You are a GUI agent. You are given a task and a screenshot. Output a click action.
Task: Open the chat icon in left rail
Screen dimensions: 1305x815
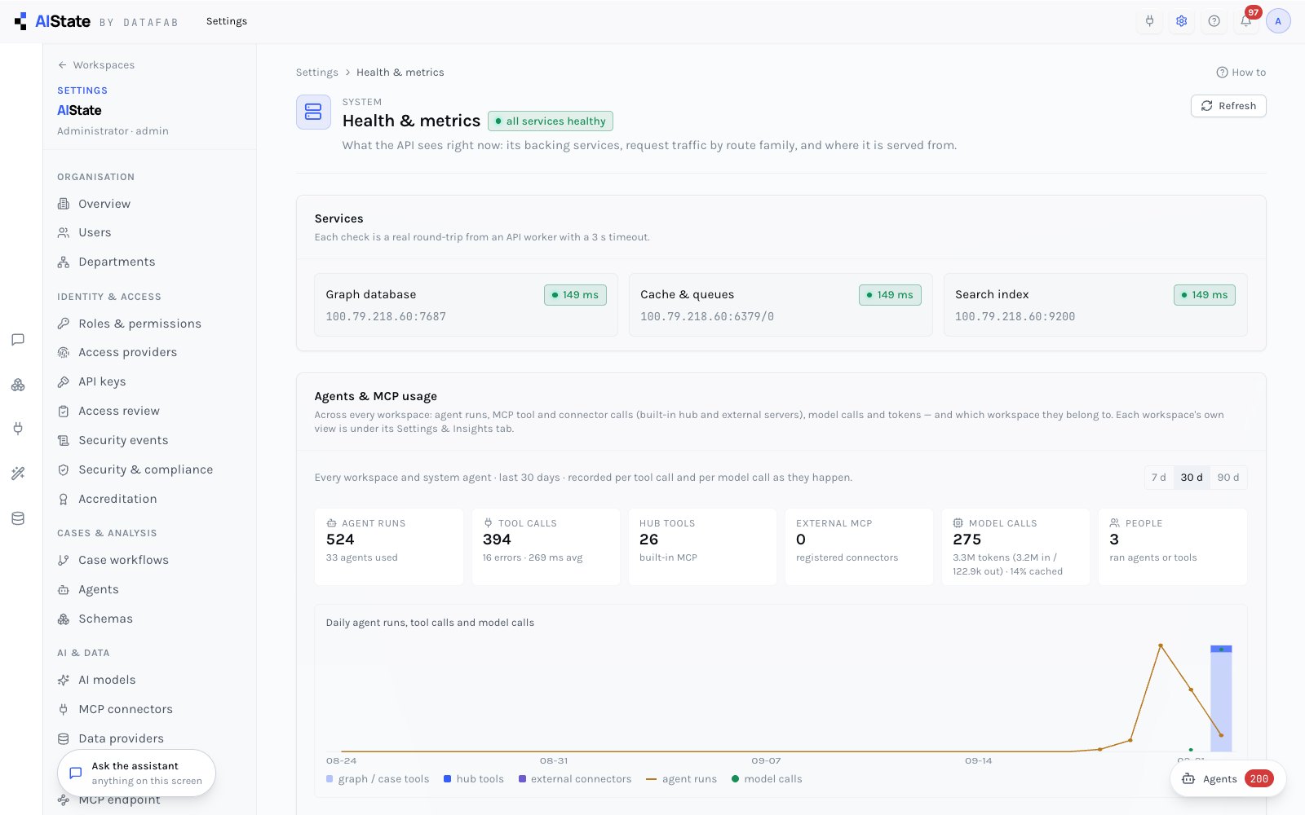click(18, 340)
